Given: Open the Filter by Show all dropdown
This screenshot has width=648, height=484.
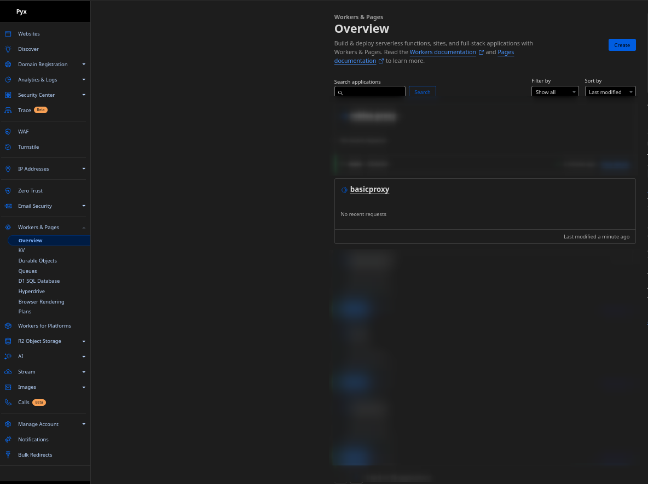Looking at the screenshot, I should [555, 92].
